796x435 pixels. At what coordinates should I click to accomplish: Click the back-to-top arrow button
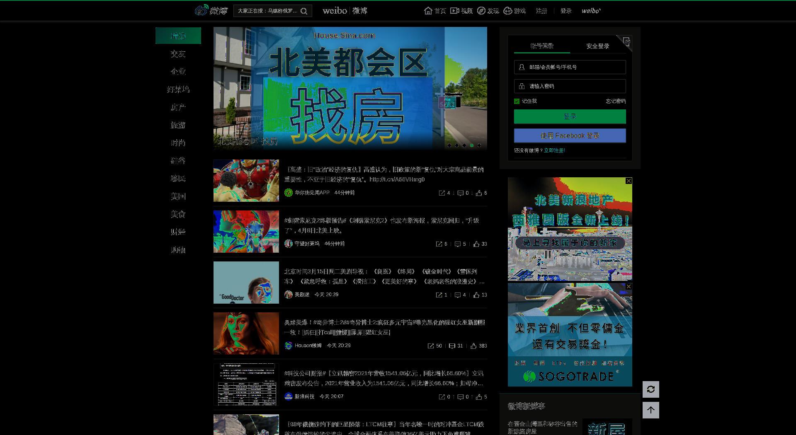click(x=651, y=410)
